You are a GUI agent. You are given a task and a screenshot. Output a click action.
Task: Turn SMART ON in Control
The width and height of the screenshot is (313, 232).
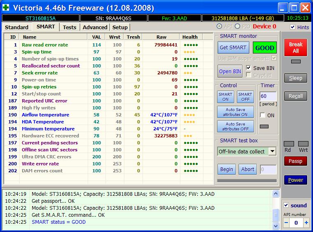(x=225, y=97)
